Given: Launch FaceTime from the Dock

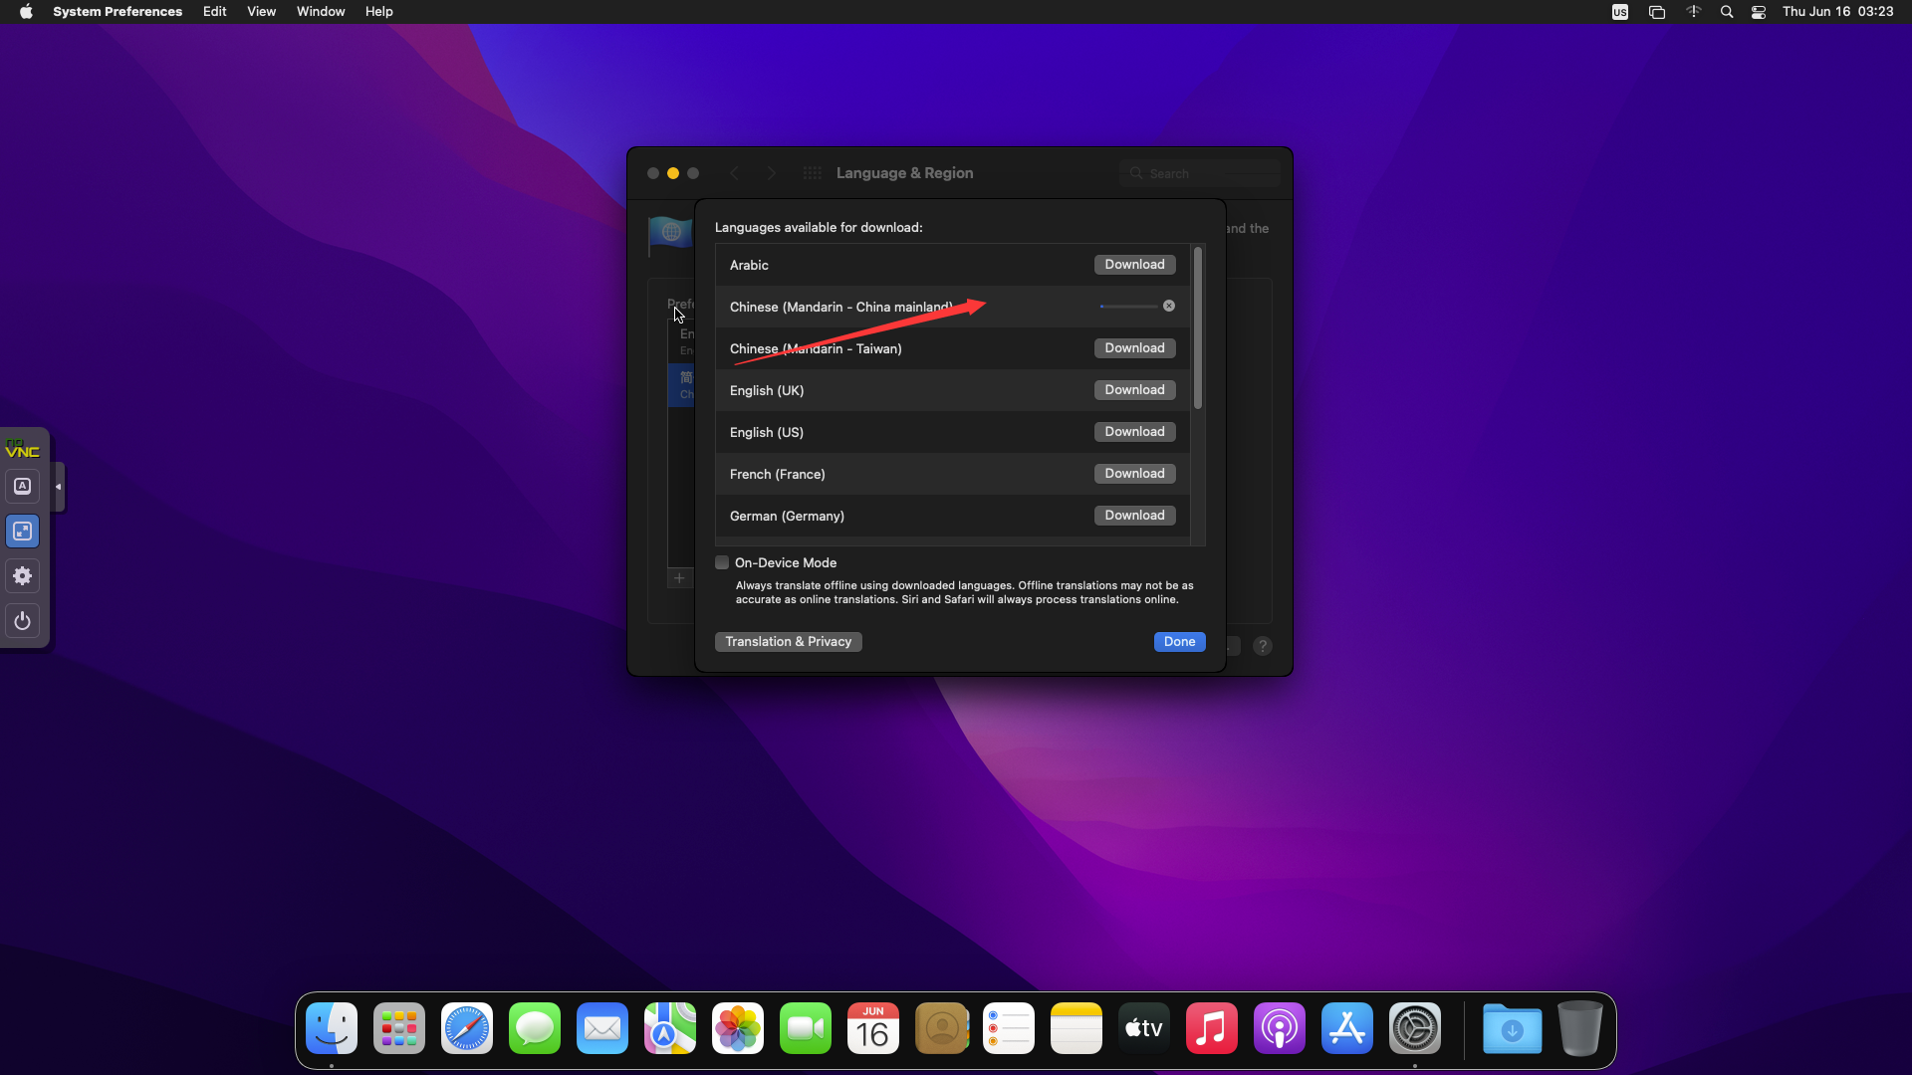Looking at the screenshot, I should [806, 1028].
